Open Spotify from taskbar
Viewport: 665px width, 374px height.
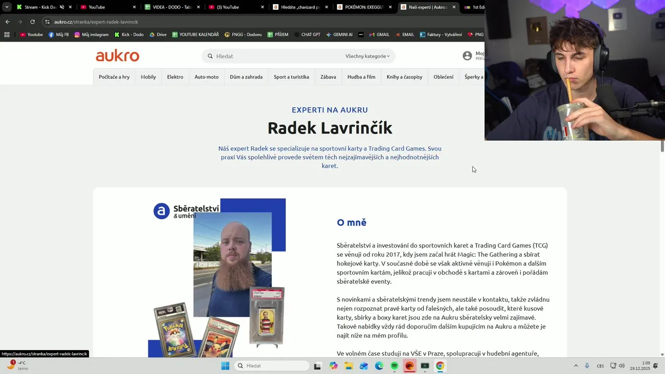[394, 366]
